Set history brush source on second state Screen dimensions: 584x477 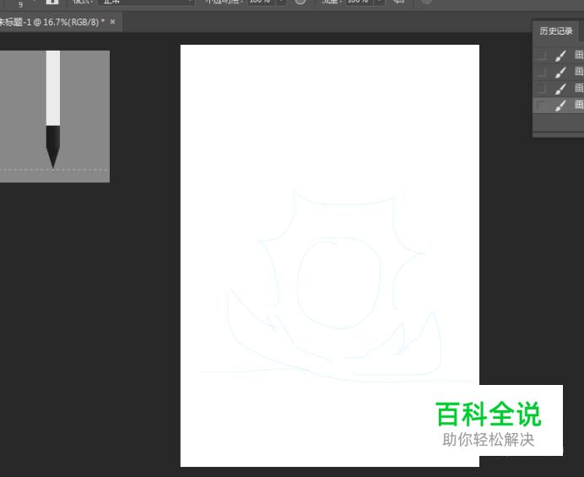click(x=541, y=72)
